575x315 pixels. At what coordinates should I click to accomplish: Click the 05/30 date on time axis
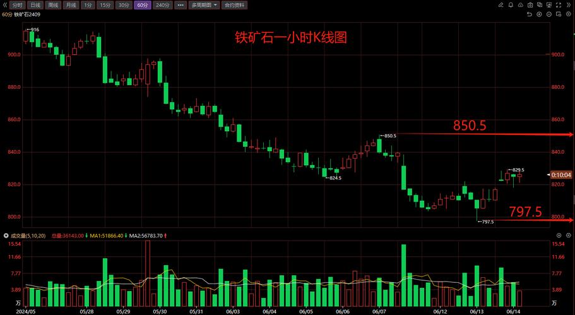(x=160, y=312)
